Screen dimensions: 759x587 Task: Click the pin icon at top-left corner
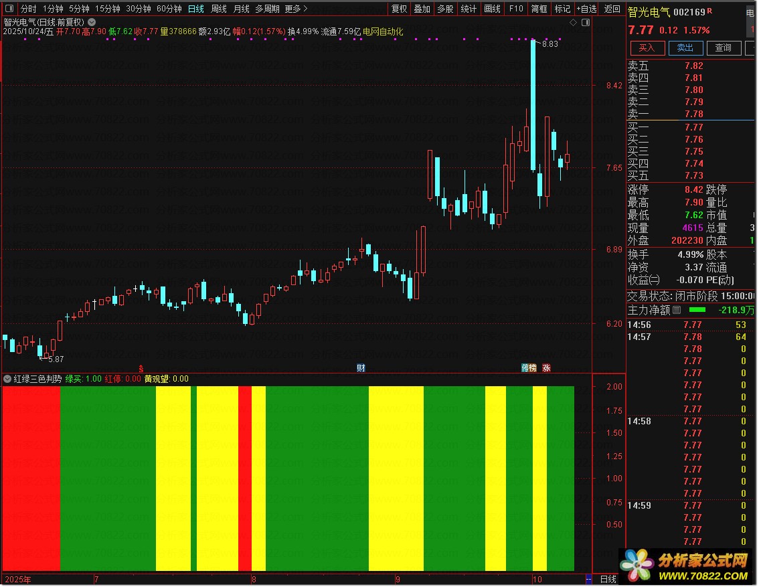9,9
